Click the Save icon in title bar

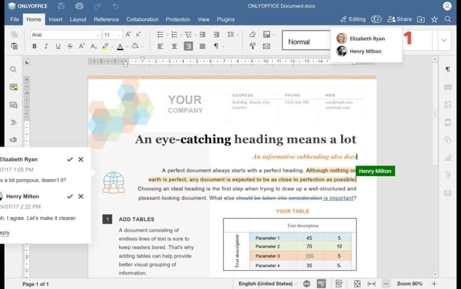[x=61, y=6]
